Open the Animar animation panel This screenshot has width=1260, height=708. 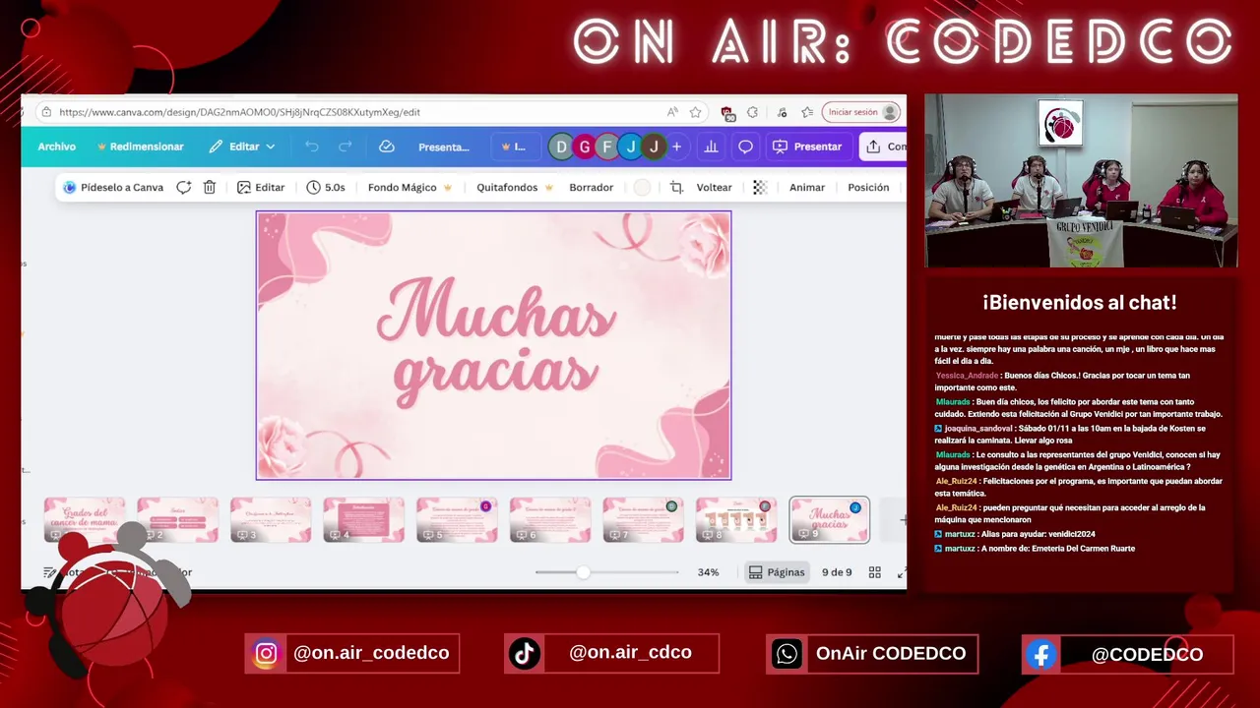807,187
